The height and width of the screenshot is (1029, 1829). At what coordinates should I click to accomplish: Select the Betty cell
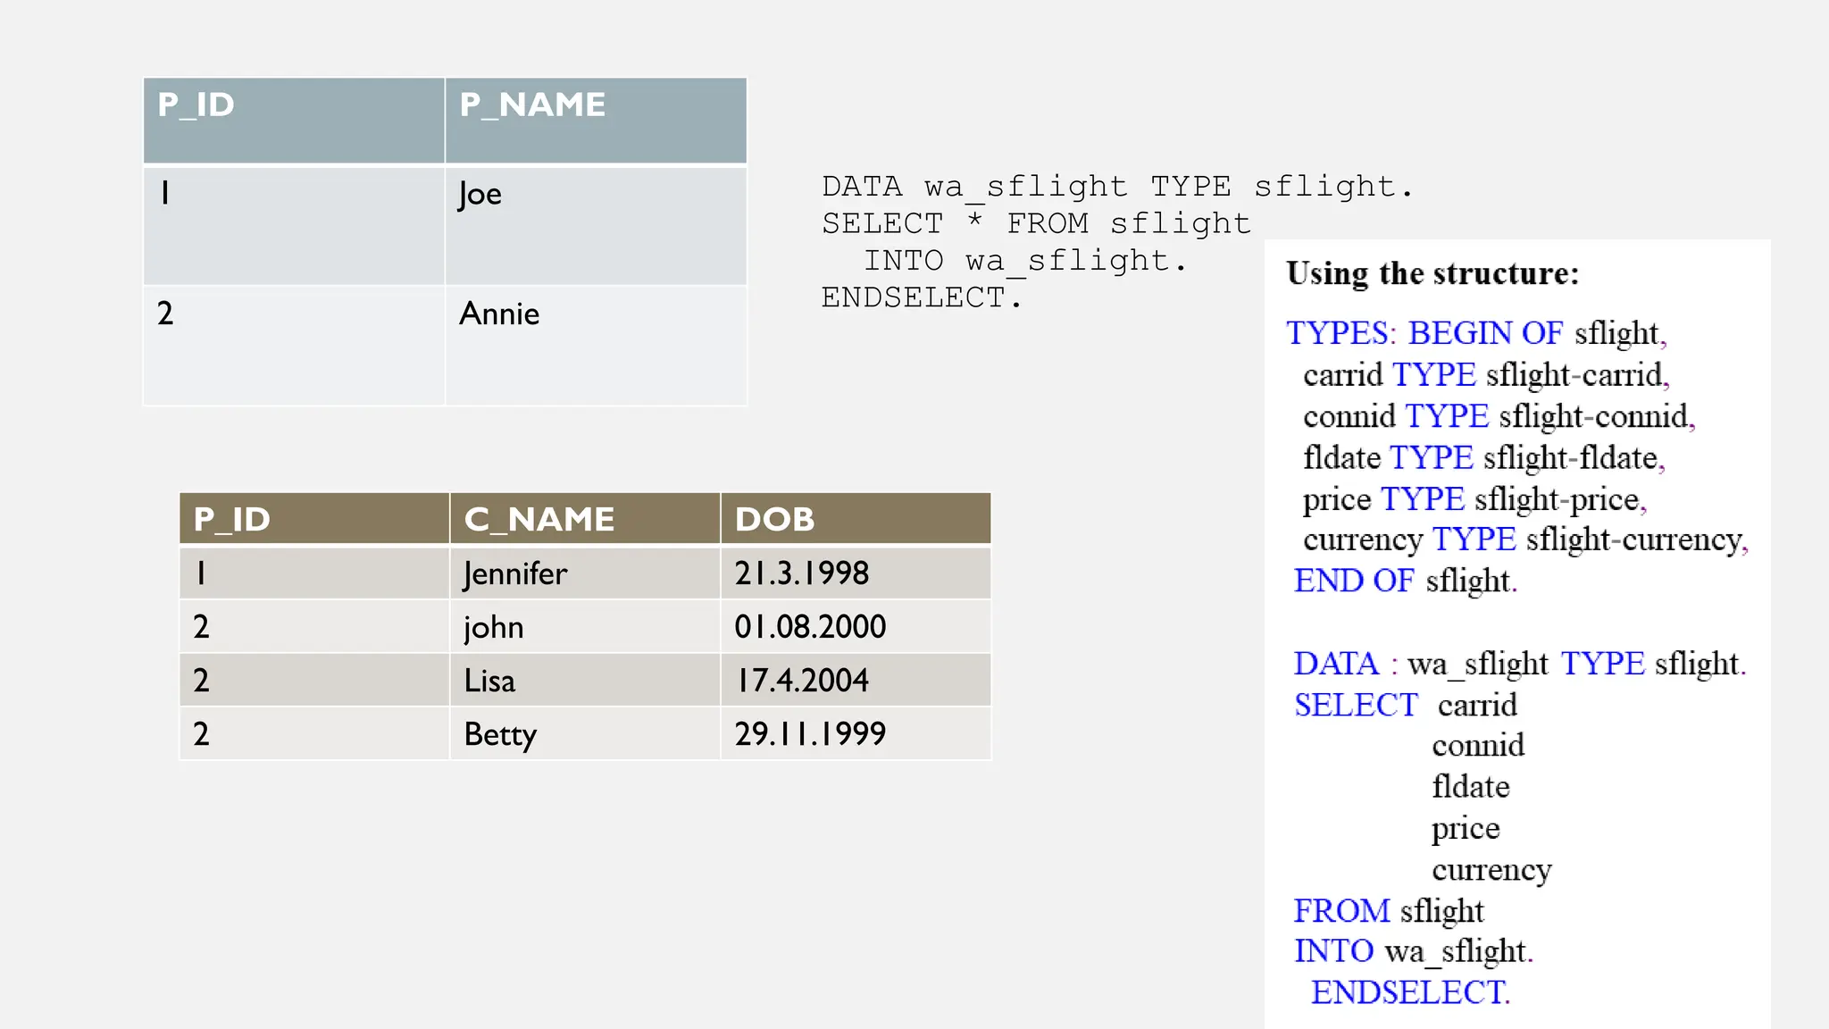coord(585,733)
